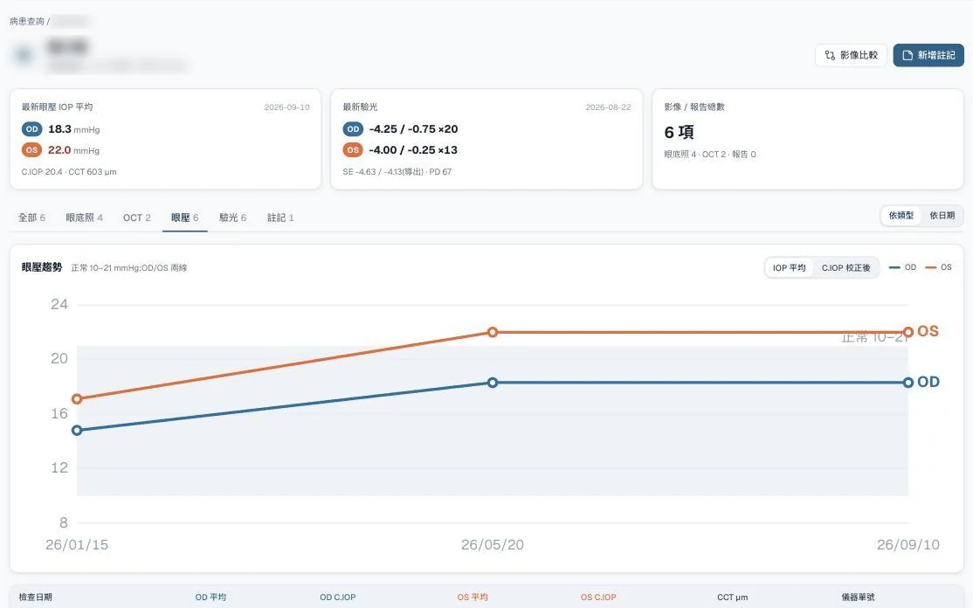This screenshot has height=608, width=973.
Task: Switch chart to IOP 平均
Action: [x=790, y=268]
